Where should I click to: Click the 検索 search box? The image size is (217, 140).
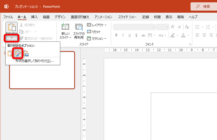click(204, 6)
